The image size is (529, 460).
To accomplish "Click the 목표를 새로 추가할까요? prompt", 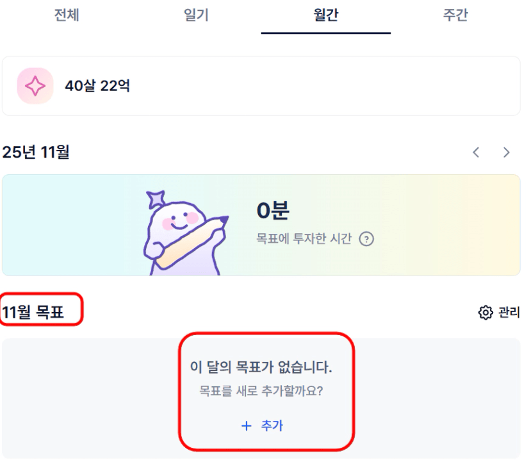I will click(x=261, y=390).
